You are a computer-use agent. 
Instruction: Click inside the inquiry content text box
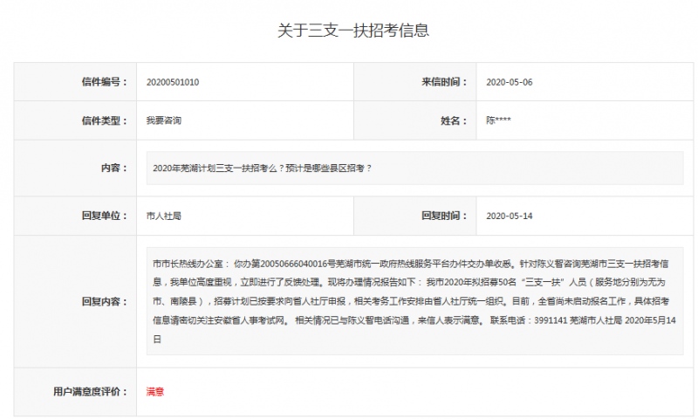pos(414,168)
